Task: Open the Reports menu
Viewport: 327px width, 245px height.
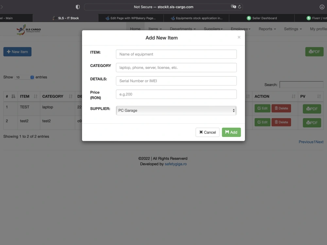Action: tap(267, 29)
